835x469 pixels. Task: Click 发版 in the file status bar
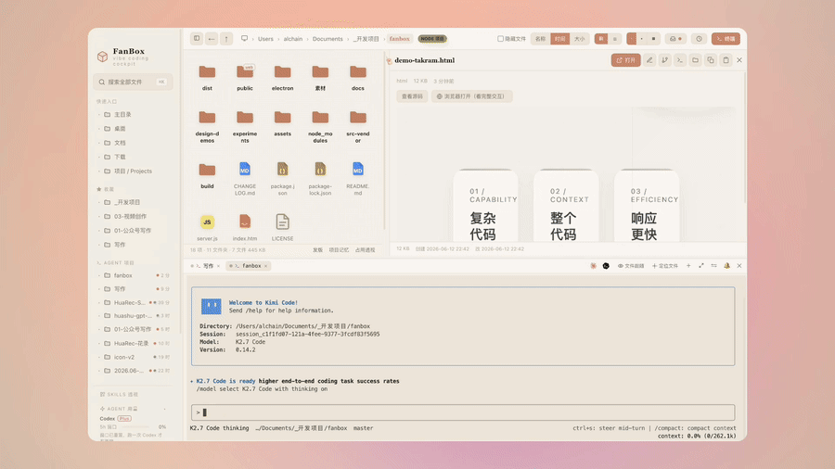[x=317, y=250]
